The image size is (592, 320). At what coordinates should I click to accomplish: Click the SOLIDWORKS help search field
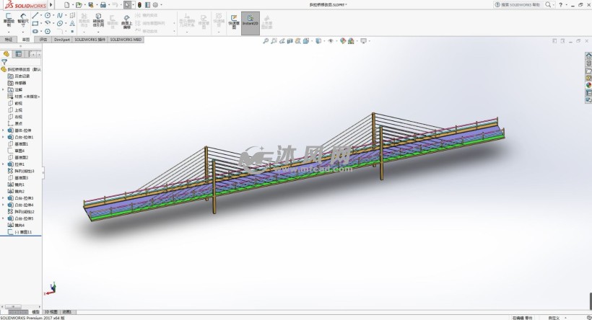[519, 5]
